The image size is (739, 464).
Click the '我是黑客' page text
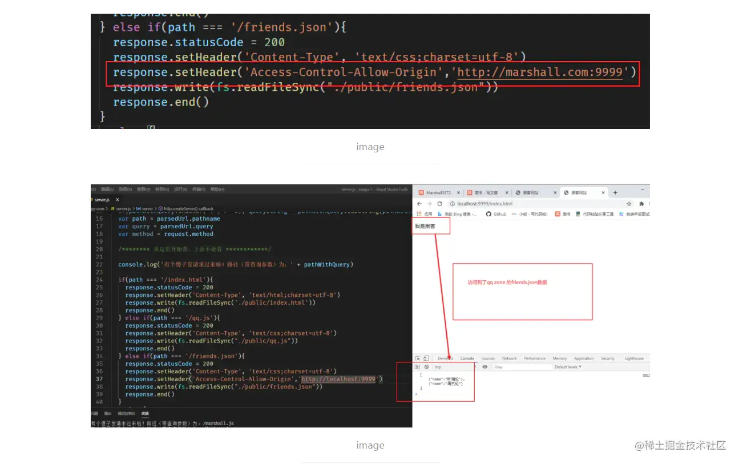(424, 227)
